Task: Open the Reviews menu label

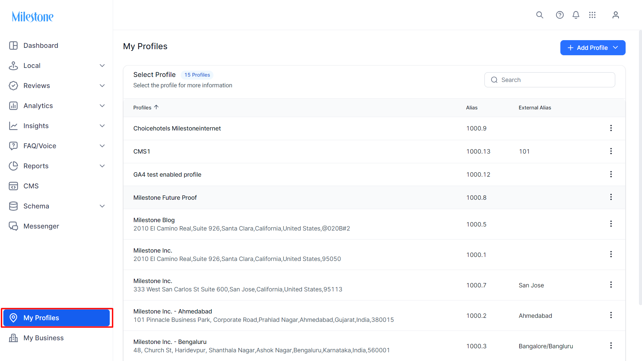Action: point(37,86)
